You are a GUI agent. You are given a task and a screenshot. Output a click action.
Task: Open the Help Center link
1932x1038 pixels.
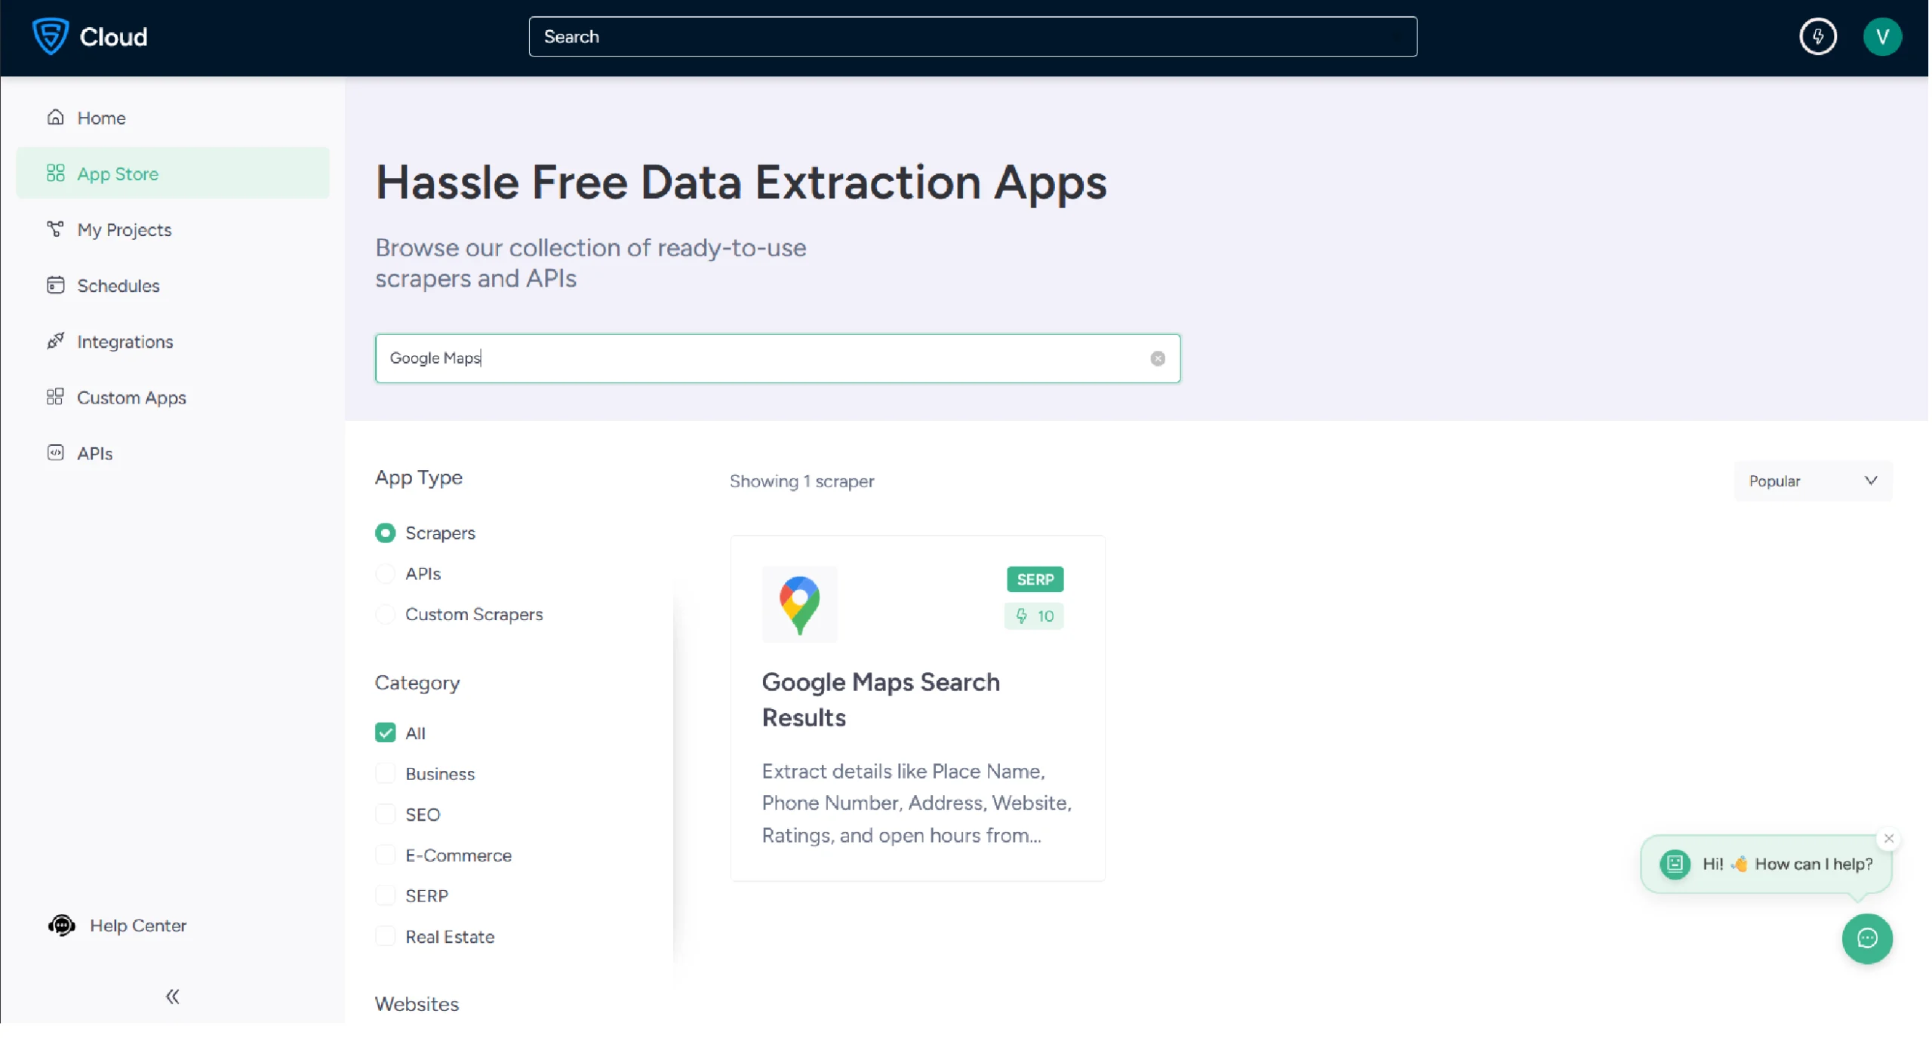tap(137, 926)
